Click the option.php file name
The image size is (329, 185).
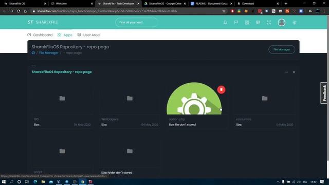177,119
